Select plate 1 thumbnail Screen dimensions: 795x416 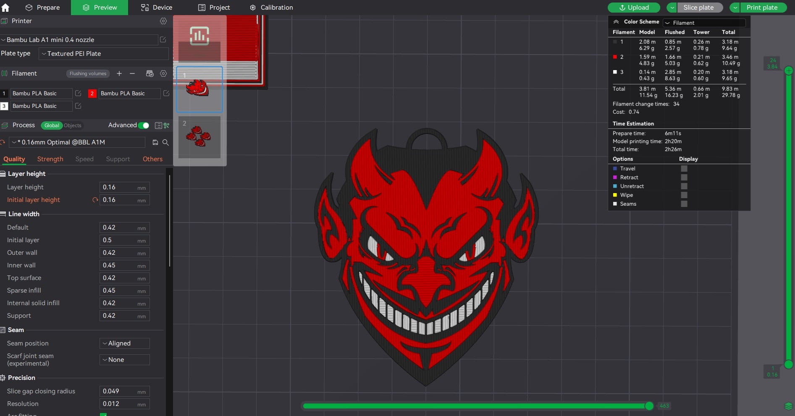[199, 89]
